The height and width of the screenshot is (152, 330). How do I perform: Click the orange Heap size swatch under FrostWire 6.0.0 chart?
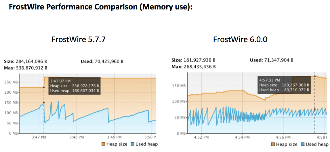click(273, 144)
